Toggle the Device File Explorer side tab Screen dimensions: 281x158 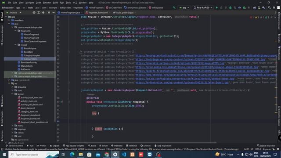point(279,116)
